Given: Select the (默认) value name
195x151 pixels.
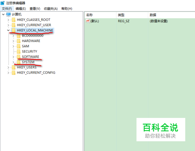Looking at the screenshot, I should coord(95,21).
